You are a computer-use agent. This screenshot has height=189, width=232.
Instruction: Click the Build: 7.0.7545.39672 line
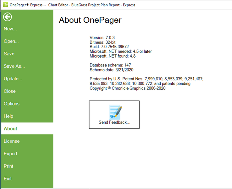109,47
